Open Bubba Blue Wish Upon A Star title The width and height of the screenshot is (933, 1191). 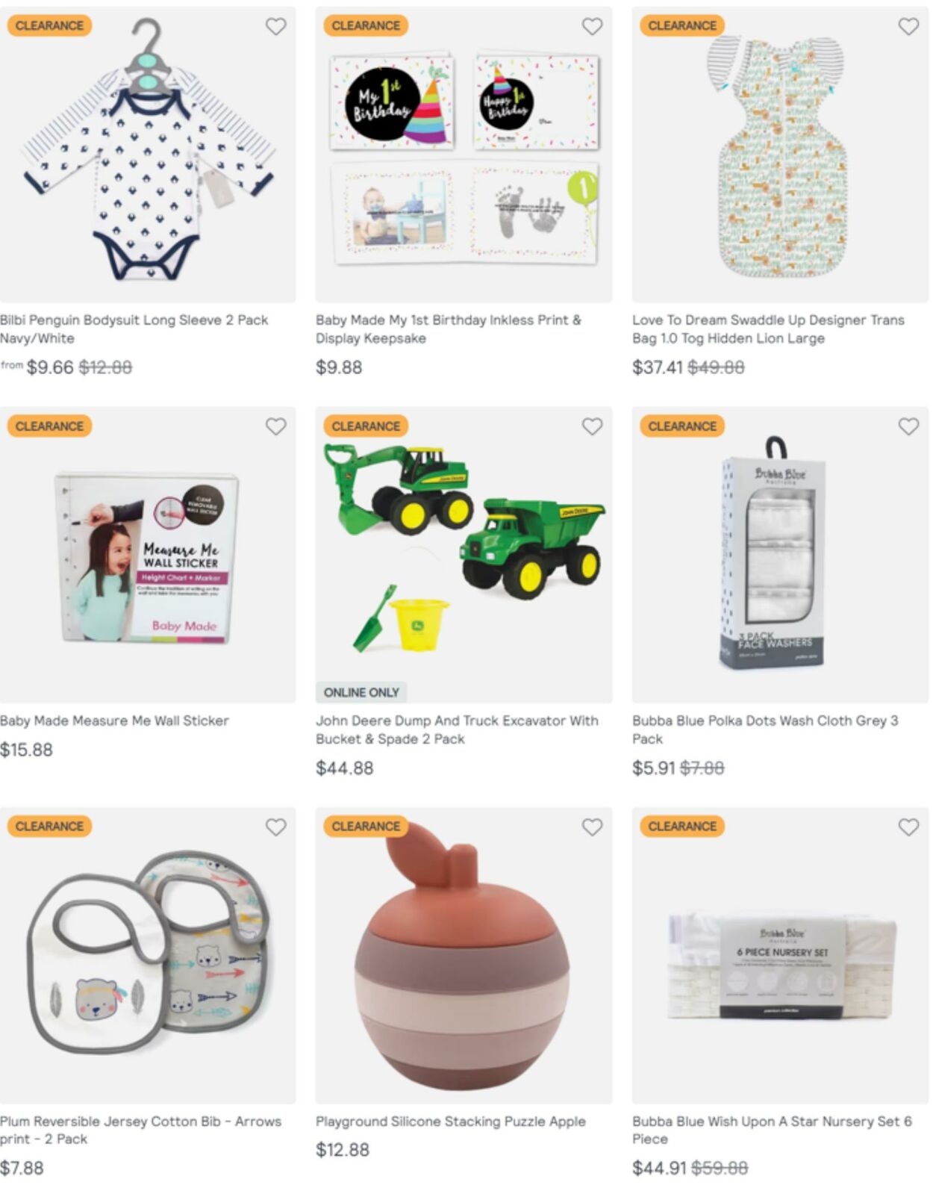coord(772,1131)
